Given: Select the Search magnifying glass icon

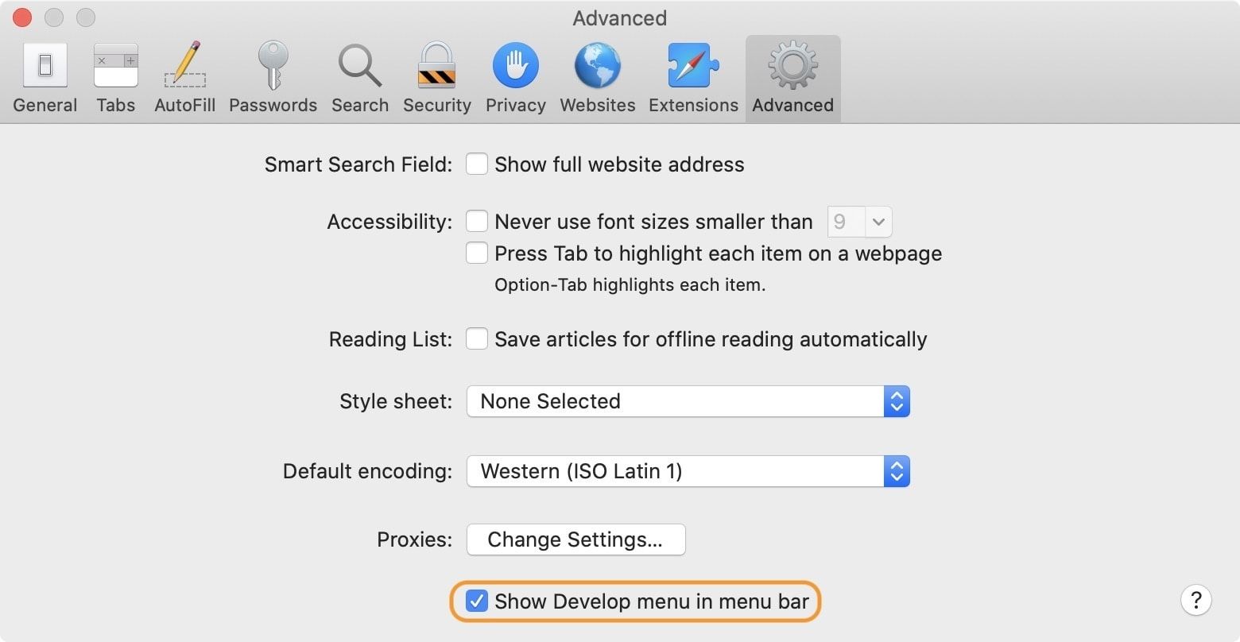Looking at the screenshot, I should (x=359, y=66).
